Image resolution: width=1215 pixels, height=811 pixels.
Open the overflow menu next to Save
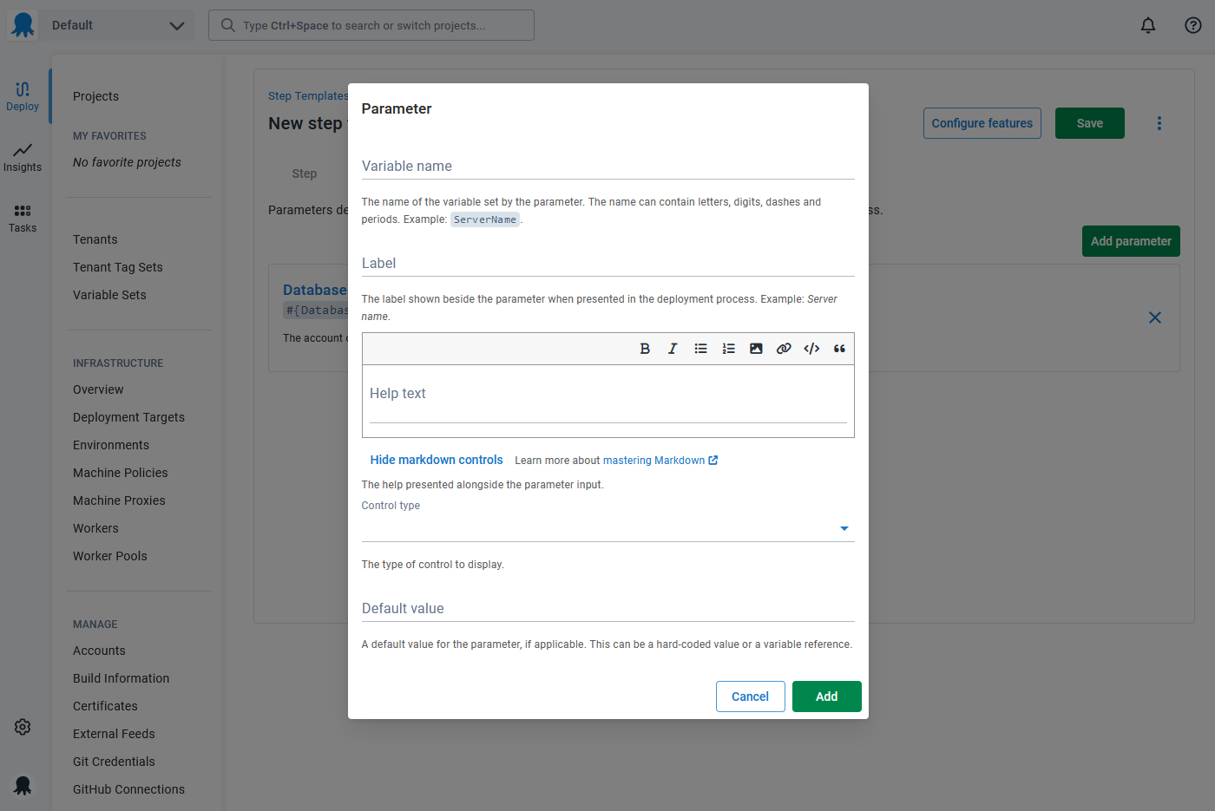pyautogui.click(x=1159, y=122)
